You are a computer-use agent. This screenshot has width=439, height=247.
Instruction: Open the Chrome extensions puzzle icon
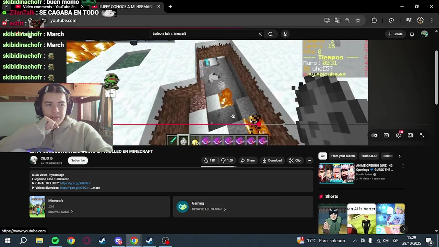click(x=374, y=20)
